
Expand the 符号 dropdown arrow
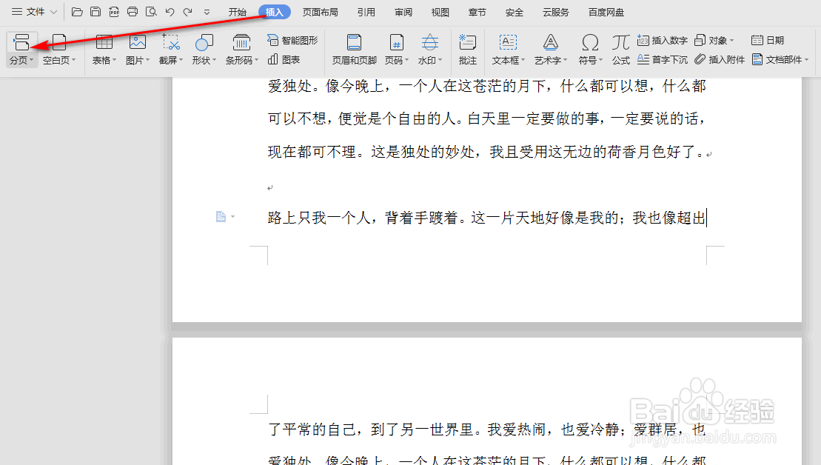(600, 60)
